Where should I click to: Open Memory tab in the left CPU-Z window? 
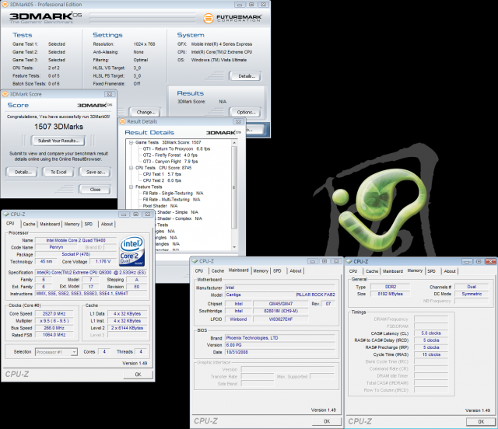click(72, 224)
